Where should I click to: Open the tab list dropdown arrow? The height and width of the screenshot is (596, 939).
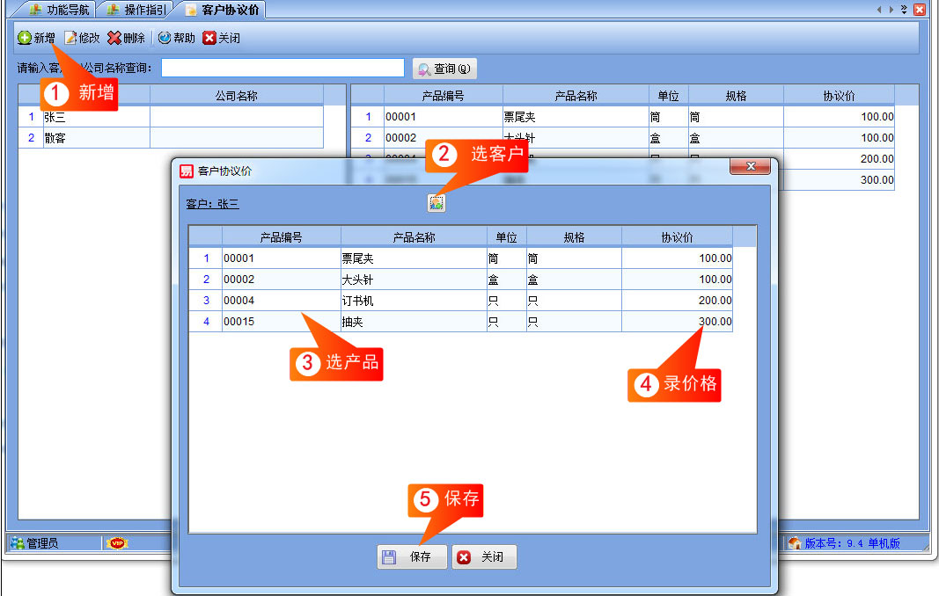click(904, 9)
